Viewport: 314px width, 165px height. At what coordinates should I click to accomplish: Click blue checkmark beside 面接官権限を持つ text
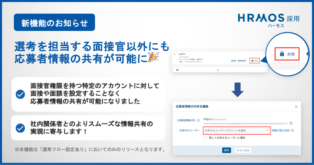pyautogui.click(x=20, y=94)
